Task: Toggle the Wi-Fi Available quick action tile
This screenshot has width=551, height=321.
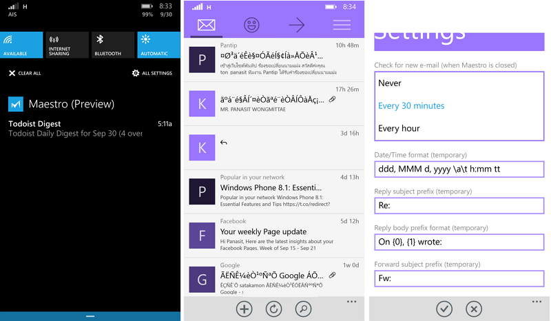Action: pos(21,45)
